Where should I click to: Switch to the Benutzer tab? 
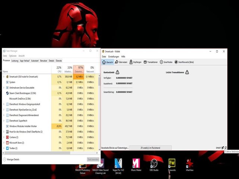coord(44,61)
